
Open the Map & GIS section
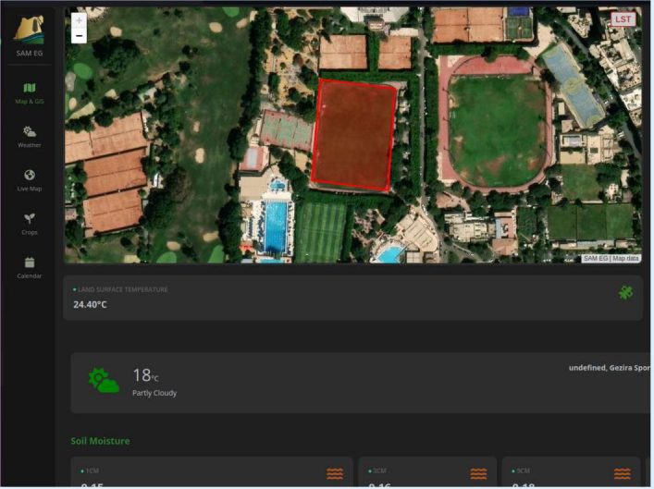29,92
